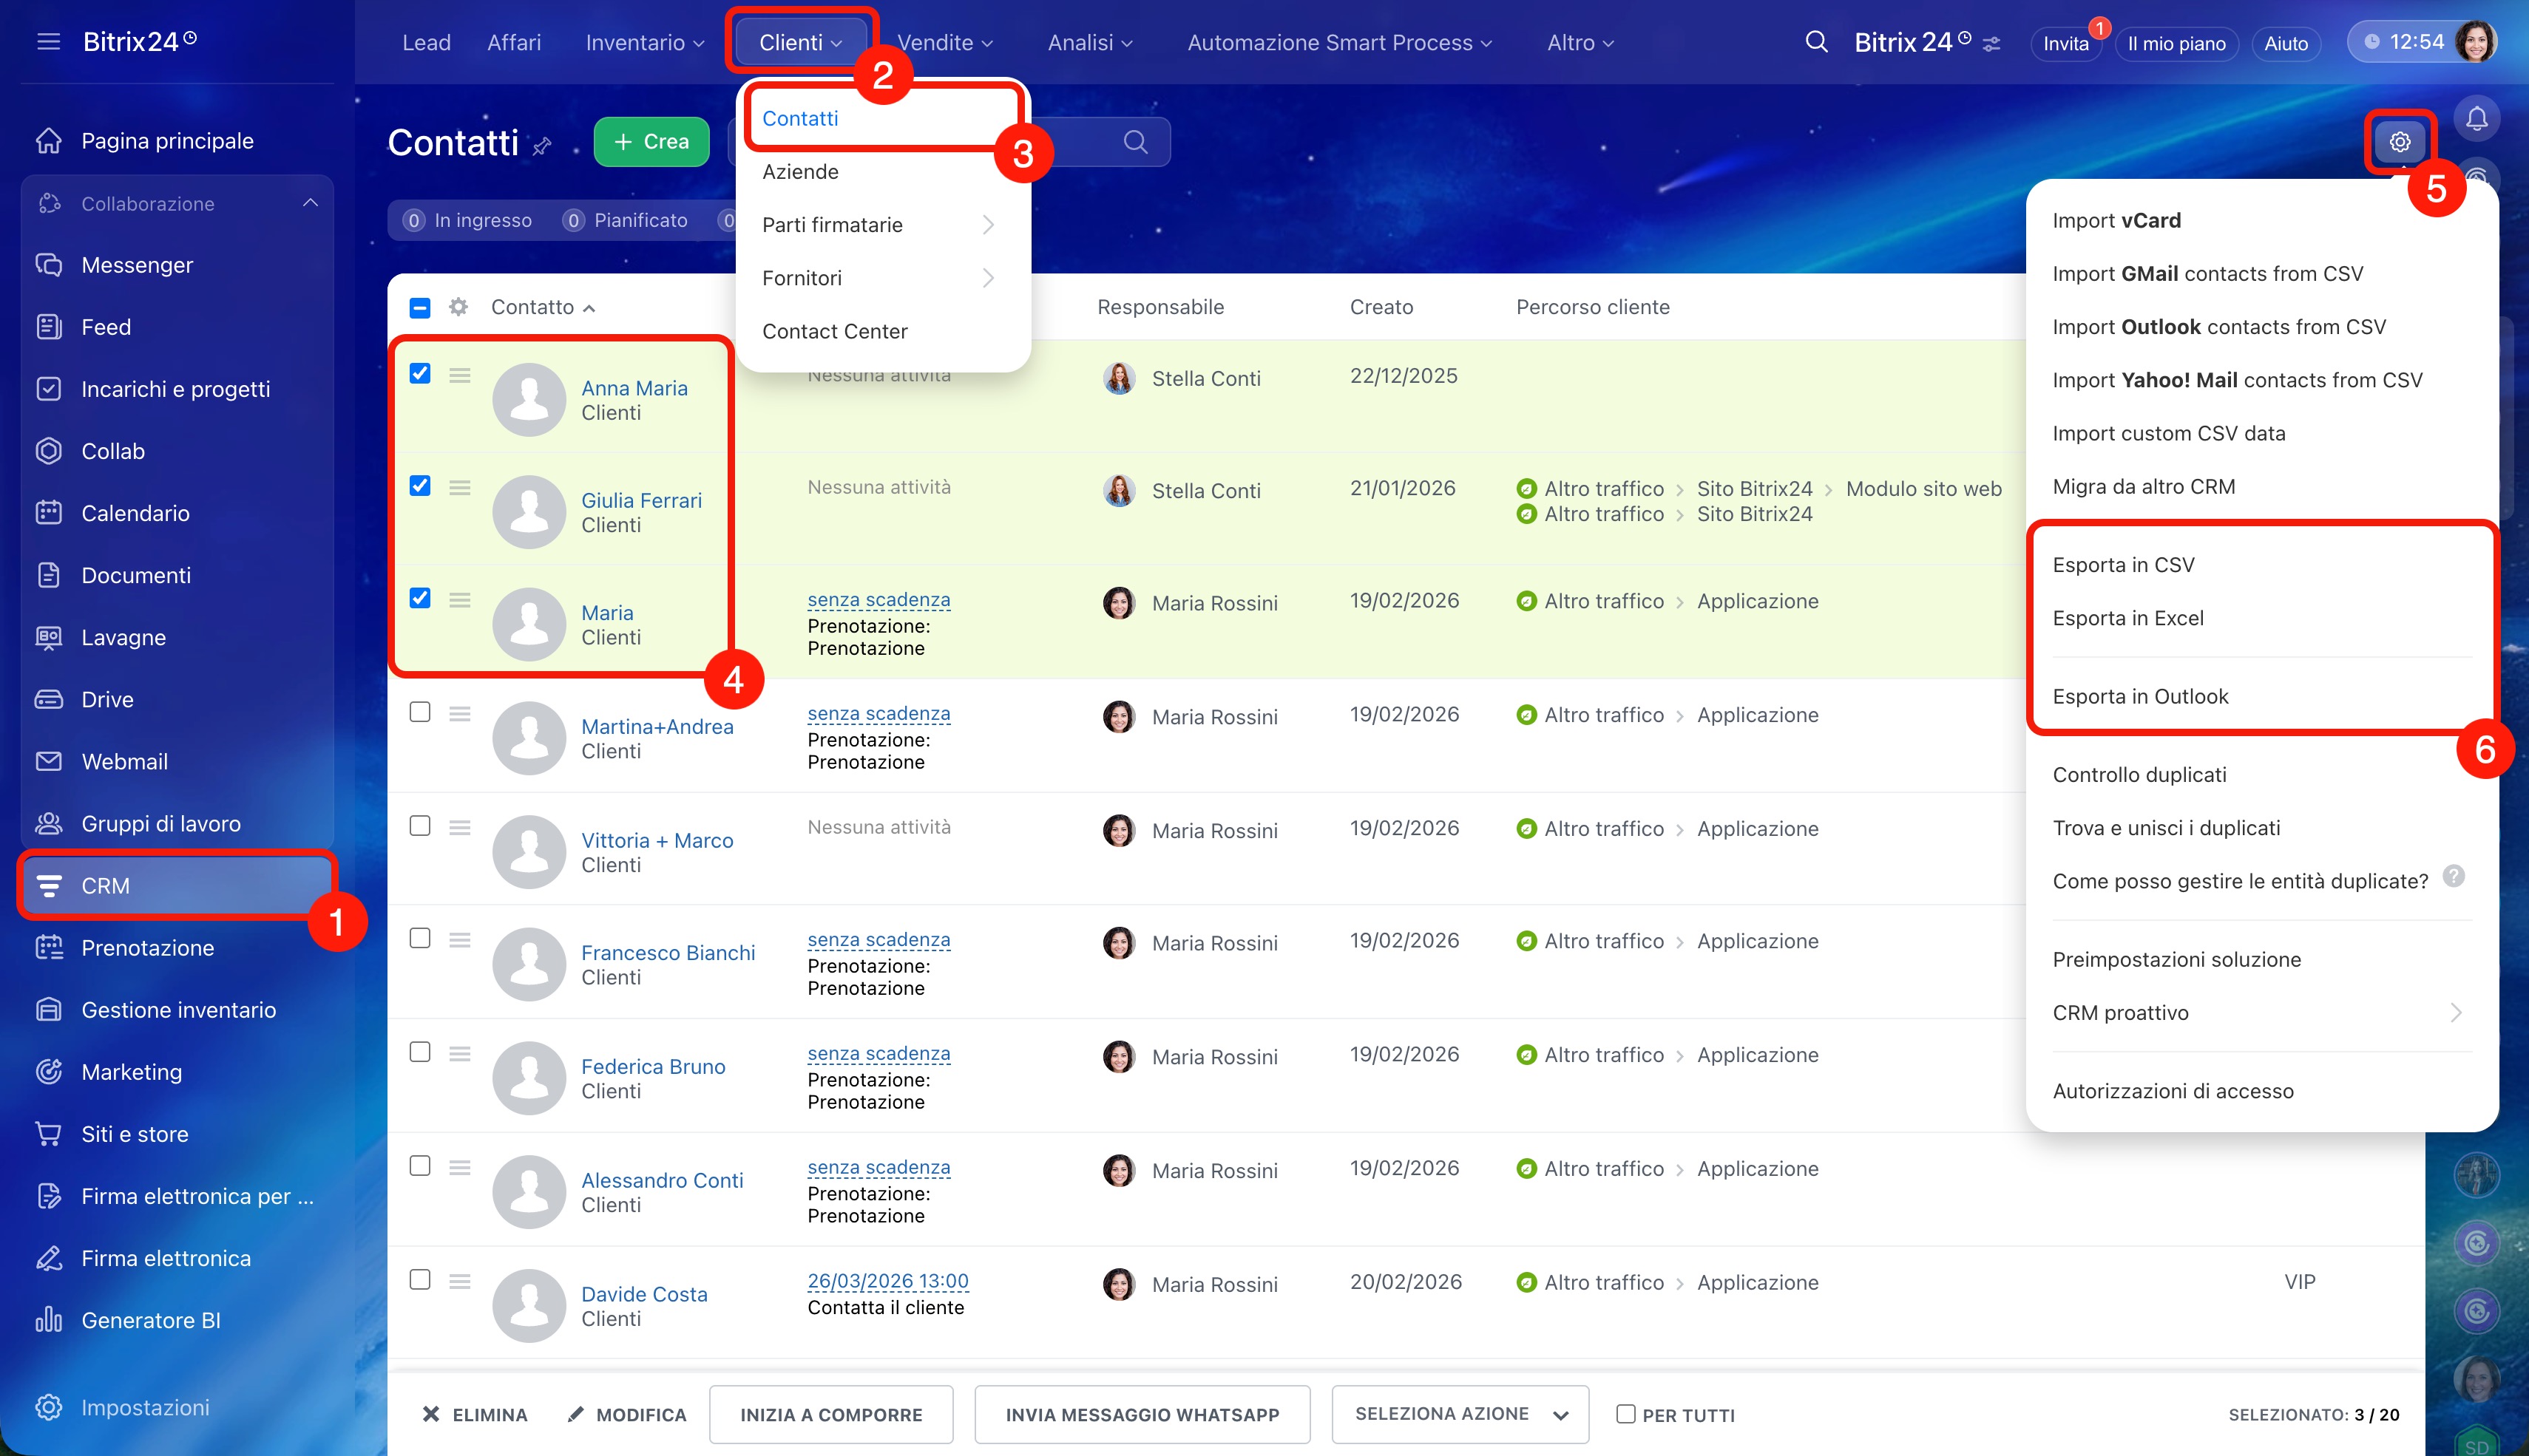This screenshot has height=1456, width=2529.
Task: Open the notifications bell icon
Action: (x=2476, y=119)
